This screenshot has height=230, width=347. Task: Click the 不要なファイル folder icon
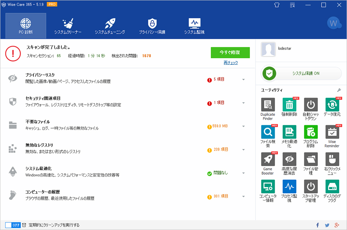click(x=13, y=125)
